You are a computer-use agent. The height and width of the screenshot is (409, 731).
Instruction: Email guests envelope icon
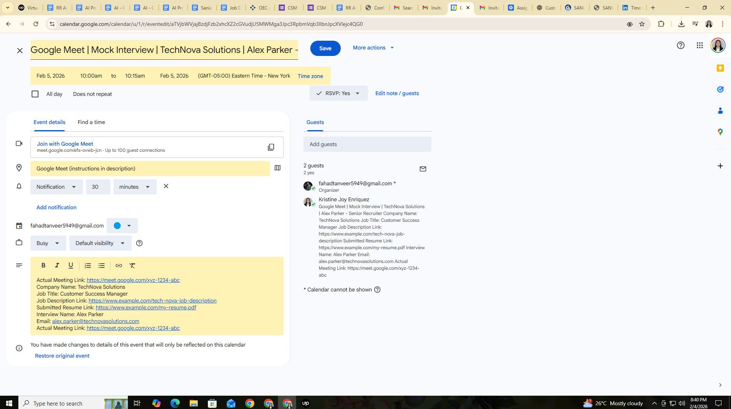(x=423, y=169)
